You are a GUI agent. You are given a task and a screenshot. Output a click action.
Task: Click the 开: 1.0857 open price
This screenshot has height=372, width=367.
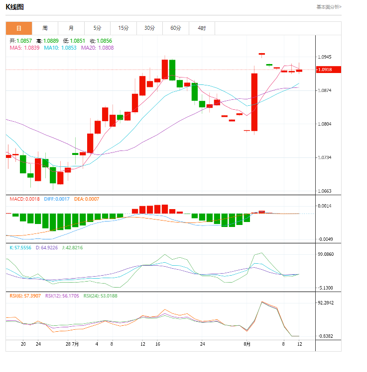pos(21,41)
